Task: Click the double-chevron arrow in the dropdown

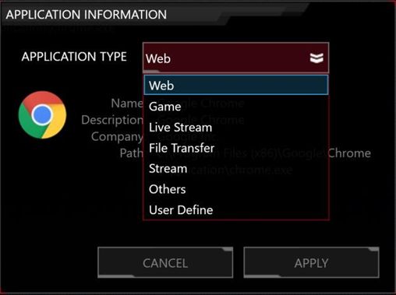Action: [316, 58]
